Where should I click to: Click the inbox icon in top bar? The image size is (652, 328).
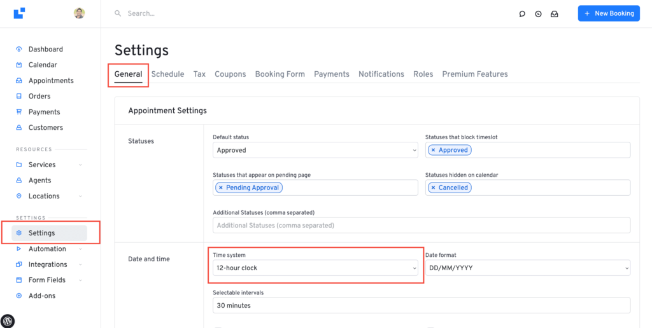point(555,13)
